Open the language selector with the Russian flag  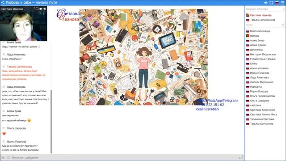[277, 3]
